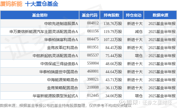Select fund name 华富新能源股票型发起式A
This screenshot has width=177, height=108.
tap(55, 96)
